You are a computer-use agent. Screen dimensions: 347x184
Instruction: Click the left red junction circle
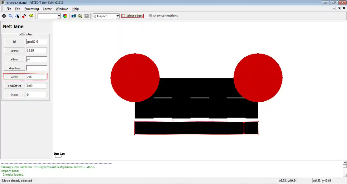(135, 78)
